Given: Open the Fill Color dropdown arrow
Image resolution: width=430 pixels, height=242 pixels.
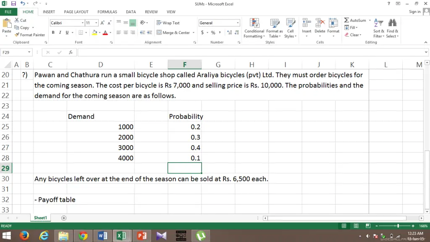Looking at the screenshot, I should (100, 33).
